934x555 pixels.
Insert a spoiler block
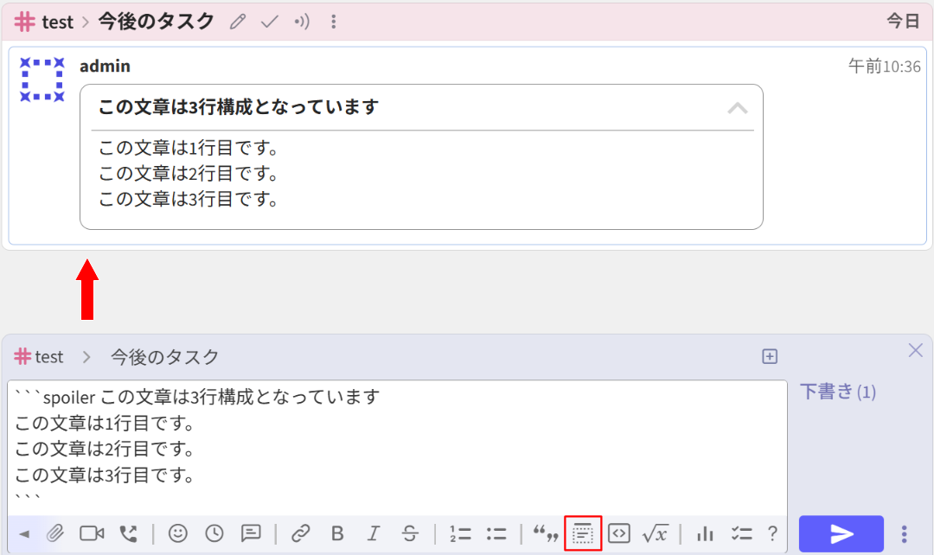pos(583,533)
